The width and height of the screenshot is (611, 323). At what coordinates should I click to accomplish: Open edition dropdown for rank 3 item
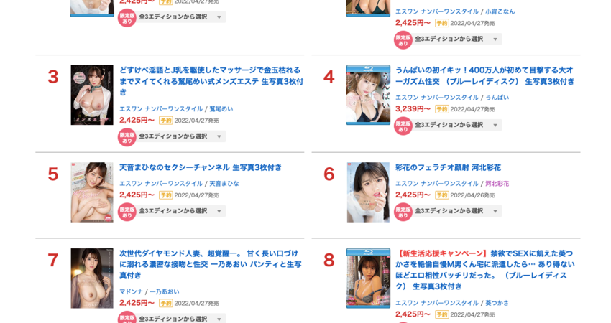[181, 136]
